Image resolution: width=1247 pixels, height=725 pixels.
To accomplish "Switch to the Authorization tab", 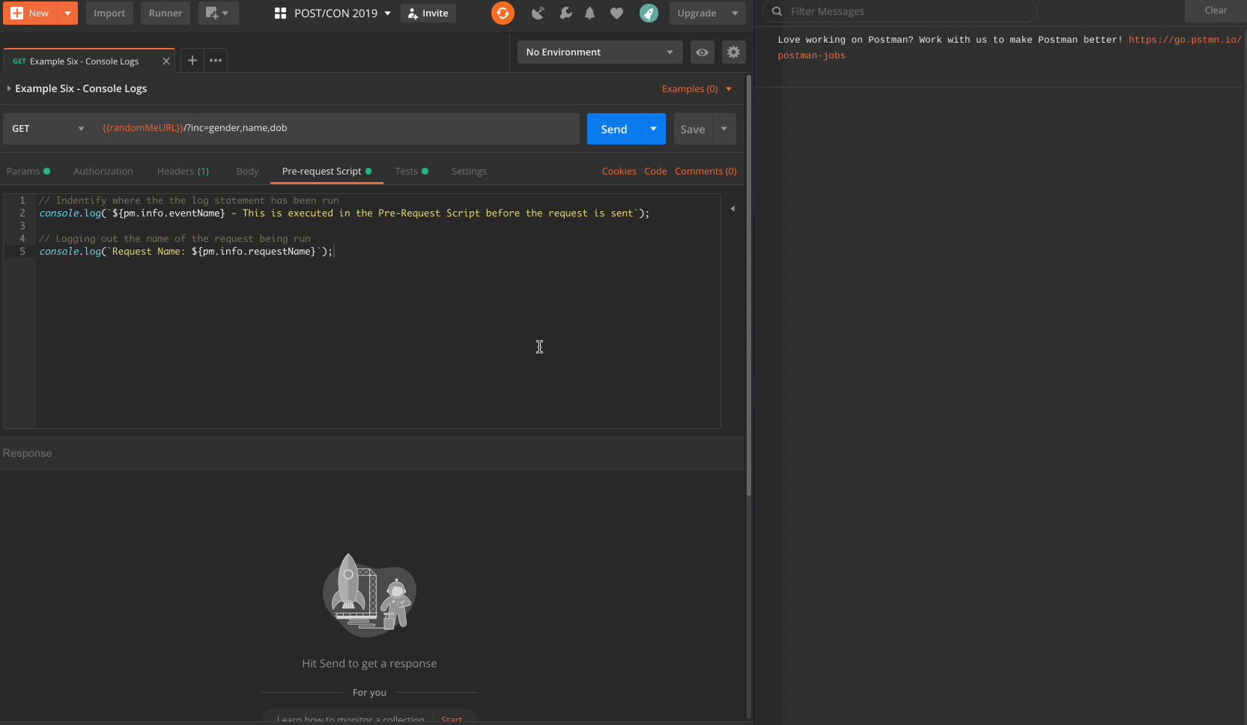I will [103, 171].
